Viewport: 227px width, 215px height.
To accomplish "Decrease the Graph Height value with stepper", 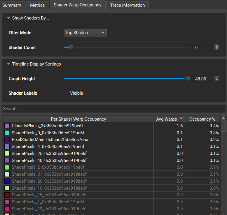I will (x=217, y=80).
